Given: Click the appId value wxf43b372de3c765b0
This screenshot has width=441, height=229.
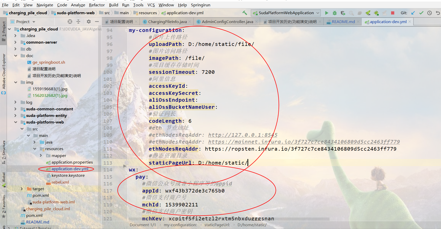Looking at the screenshot, I should click(x=195, y=191).
